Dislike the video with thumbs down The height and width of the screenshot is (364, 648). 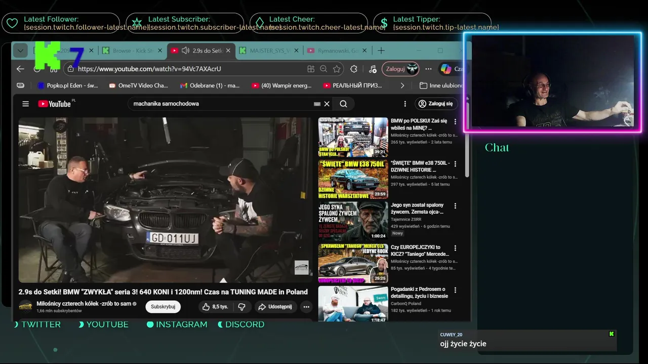[x=242, y=306]
